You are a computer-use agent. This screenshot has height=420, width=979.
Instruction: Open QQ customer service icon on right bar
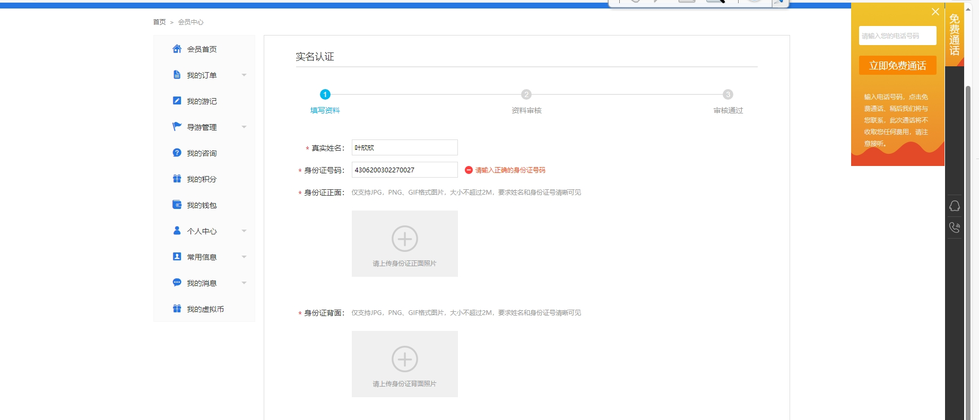coord(954,206)
